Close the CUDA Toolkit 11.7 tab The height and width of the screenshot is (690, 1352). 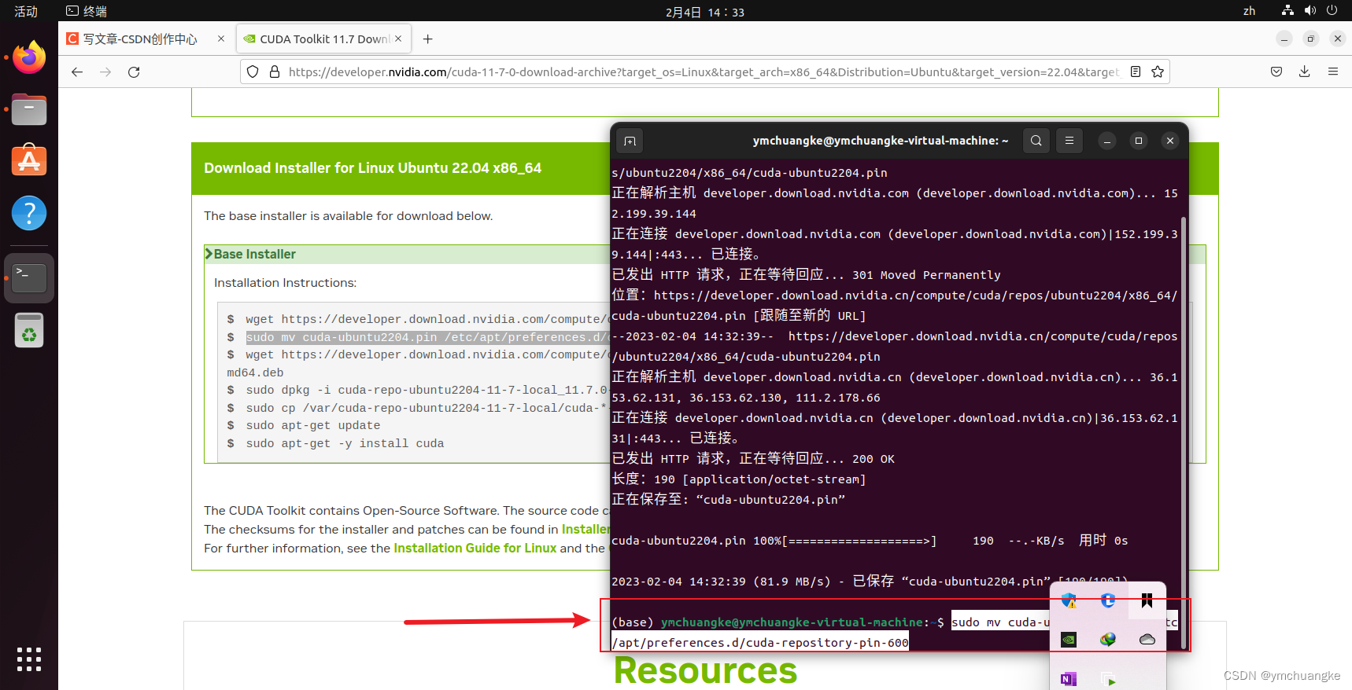398,39
